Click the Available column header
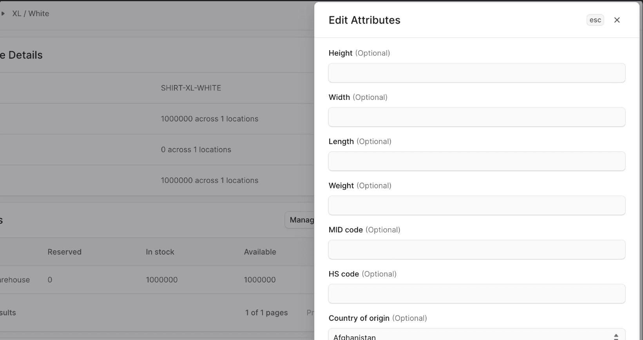 [x=260, y=252]
